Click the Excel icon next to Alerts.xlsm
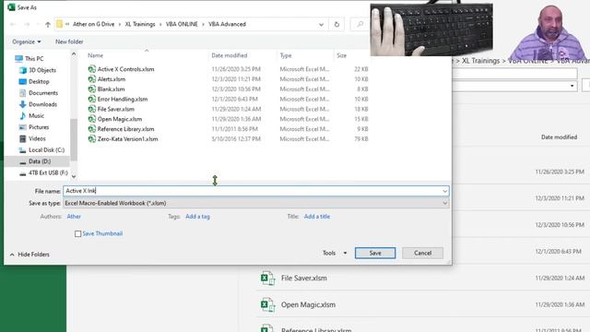 pos(91,79)
